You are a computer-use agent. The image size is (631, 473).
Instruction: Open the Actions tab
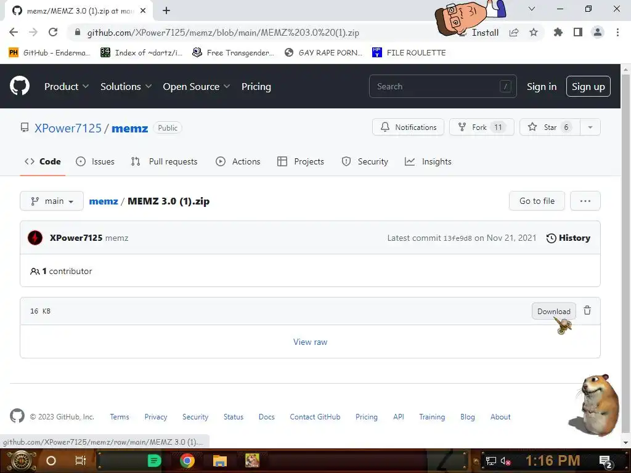[x=238, y=161]
